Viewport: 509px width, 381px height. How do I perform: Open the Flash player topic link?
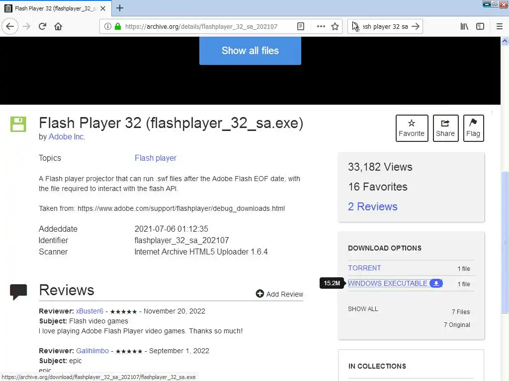[x=156, y=158]
